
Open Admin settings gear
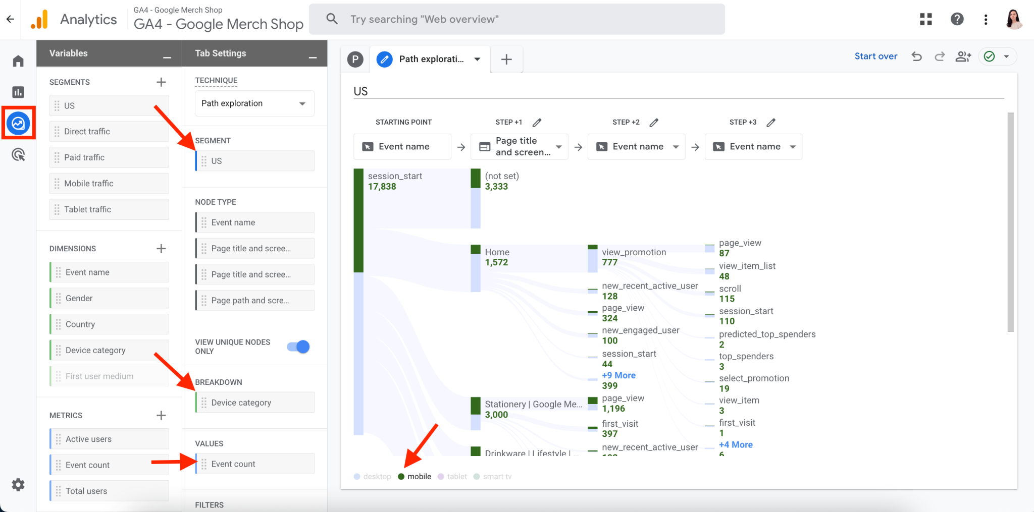pyautogui.click(x=18, y=485)
